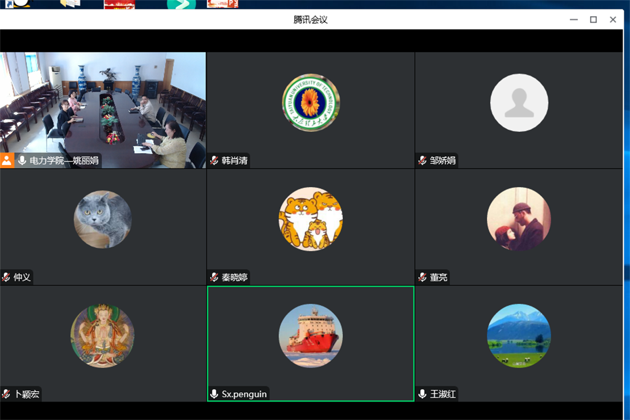Click the active microphone icon next to Sx.penguin
Screen dimensions: 630x420
(x=214, y=394)
